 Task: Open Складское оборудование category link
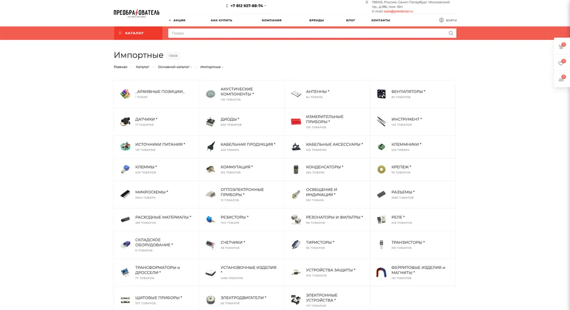pos(154,242)
